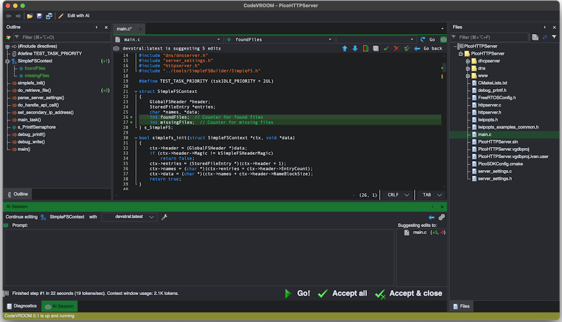The image size is (562, 322).
Task: Switch to the Diagnostics tab
Action: (22, 306)
